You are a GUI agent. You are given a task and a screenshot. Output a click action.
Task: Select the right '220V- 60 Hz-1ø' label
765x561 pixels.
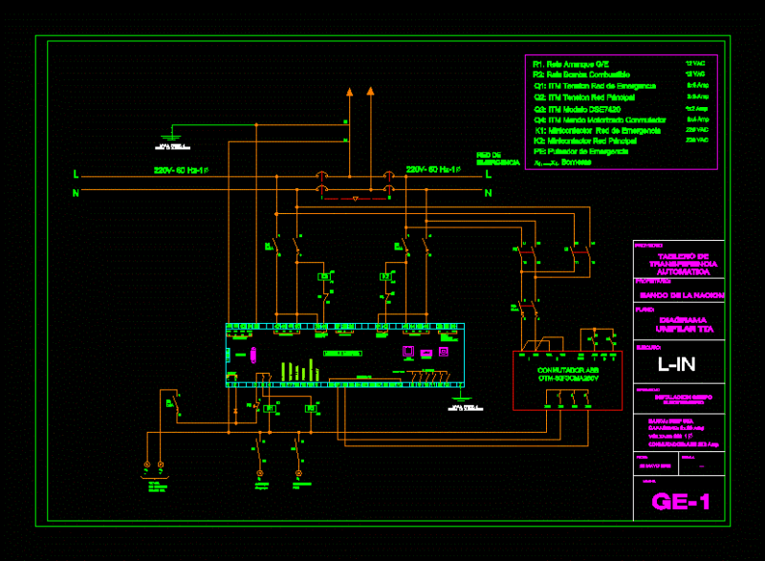[x=433, y=169]
